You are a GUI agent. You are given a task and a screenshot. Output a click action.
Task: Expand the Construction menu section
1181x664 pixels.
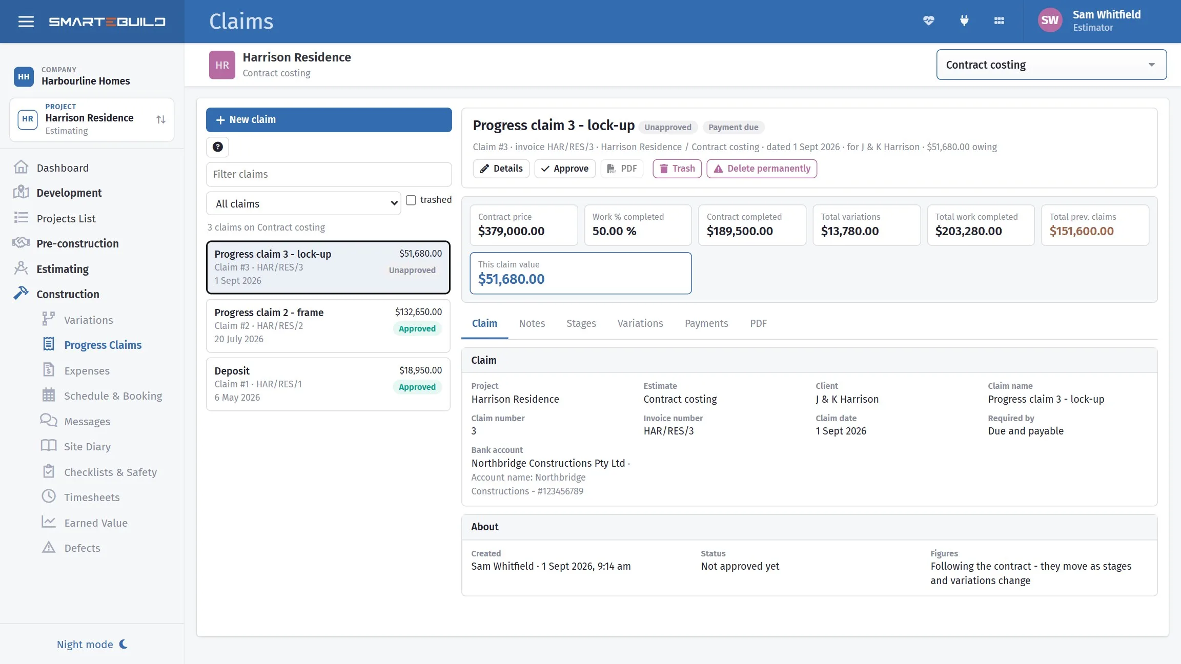pos(68,294)
